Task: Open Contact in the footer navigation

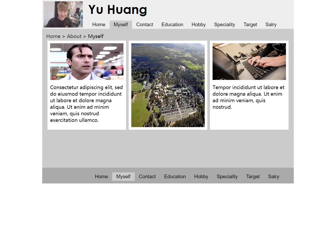Action: coord(147,177)
